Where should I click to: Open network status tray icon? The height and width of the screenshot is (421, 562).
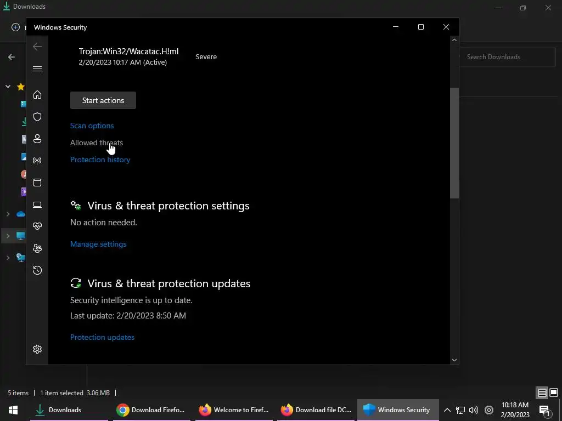pyautogui.click(x=460, y=410)
